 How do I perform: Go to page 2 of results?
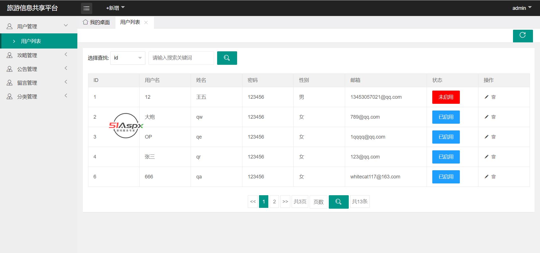tap(274, 202)
